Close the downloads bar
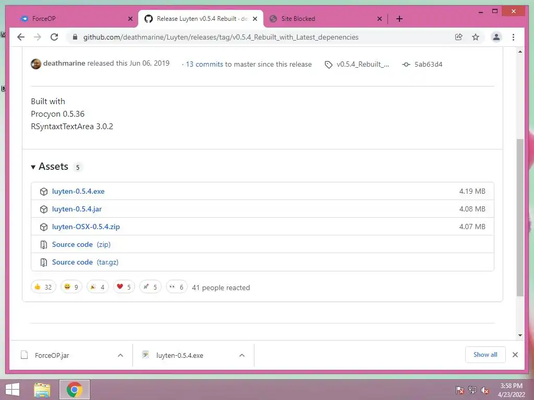The image size is (534, 400). (x=515, y=355)
